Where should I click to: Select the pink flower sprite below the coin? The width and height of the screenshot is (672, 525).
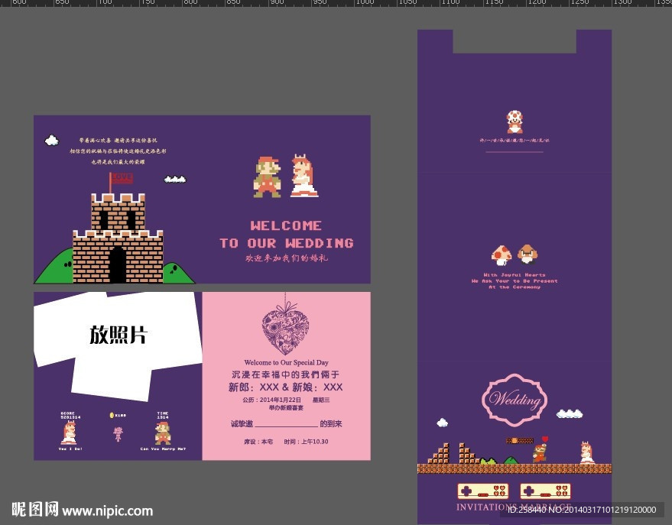[x=118, y=434]
